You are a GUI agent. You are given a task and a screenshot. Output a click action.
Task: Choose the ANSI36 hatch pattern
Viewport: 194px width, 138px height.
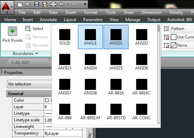tap(142, 62)
